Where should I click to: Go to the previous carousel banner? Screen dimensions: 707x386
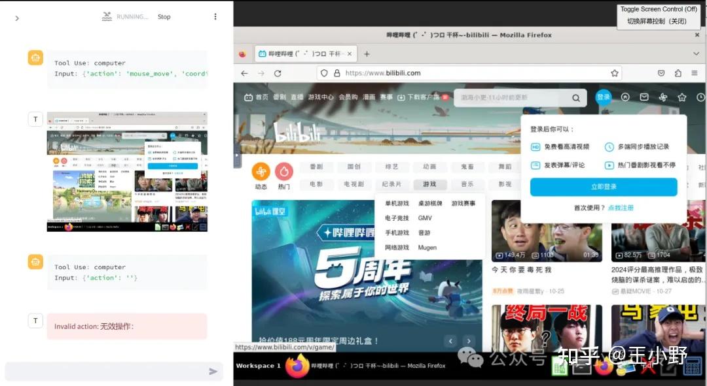click(x=450, y=341)
